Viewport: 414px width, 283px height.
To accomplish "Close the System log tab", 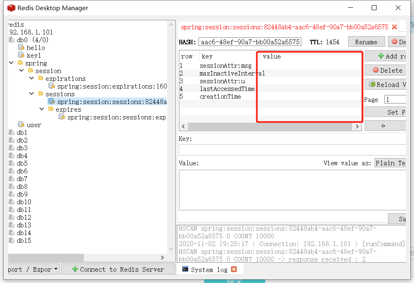I will click(234, 269).
